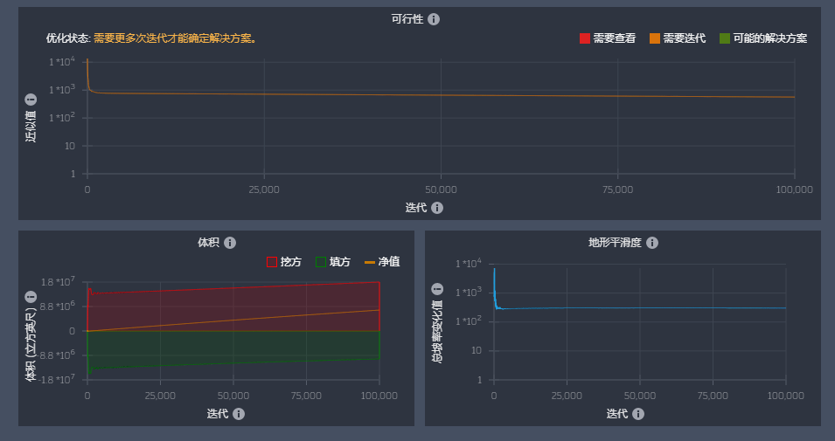835x441 pixels.
Task: Click the 50,000 tick label on feasibility chart
Action: (441, 189)
